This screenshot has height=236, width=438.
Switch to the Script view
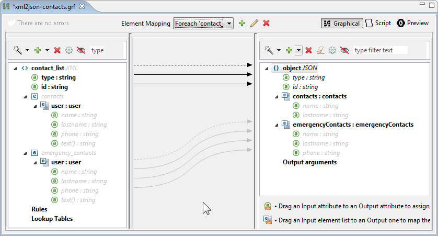[x=378, y=23]
